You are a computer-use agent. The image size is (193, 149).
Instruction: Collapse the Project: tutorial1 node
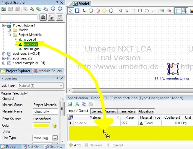(4, 25)
